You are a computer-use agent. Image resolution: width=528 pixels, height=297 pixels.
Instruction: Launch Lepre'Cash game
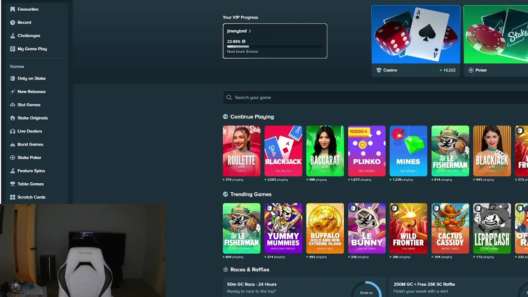pos(492,228)
